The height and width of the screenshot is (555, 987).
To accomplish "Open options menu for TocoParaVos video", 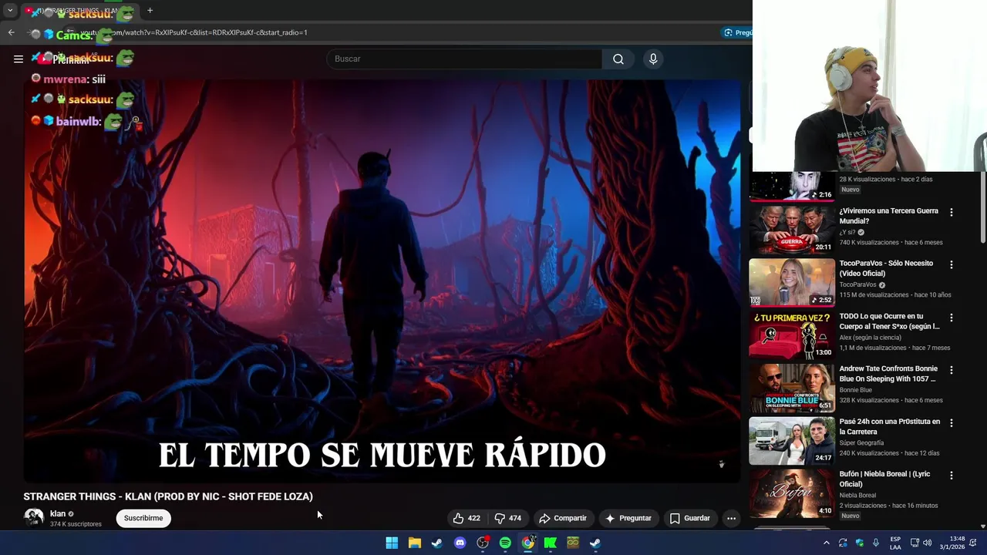I will point(951,264).
